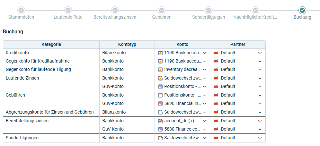
Task: Click the Inventory decrease account icon
Action: coord(160,70)
